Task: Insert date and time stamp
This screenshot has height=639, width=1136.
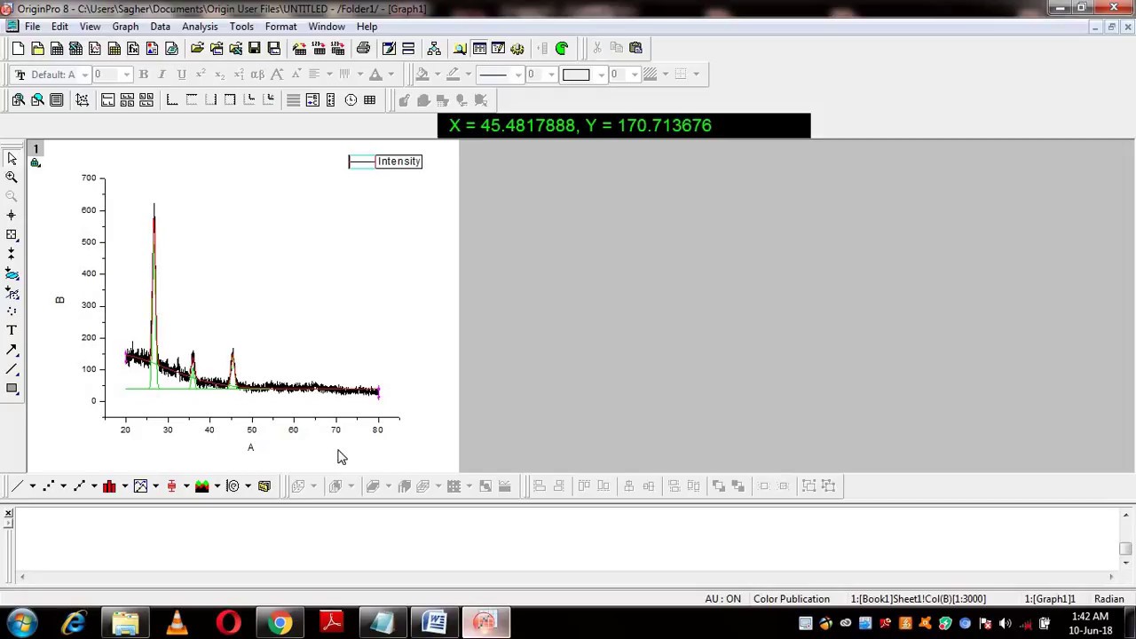Action: click(x=351, y=100)
